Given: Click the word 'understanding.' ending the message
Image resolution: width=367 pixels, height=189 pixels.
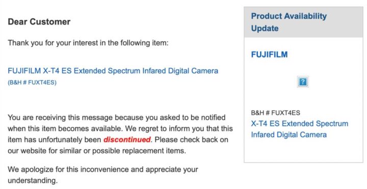Looking at the screenshot, I should tap(33, 181).
